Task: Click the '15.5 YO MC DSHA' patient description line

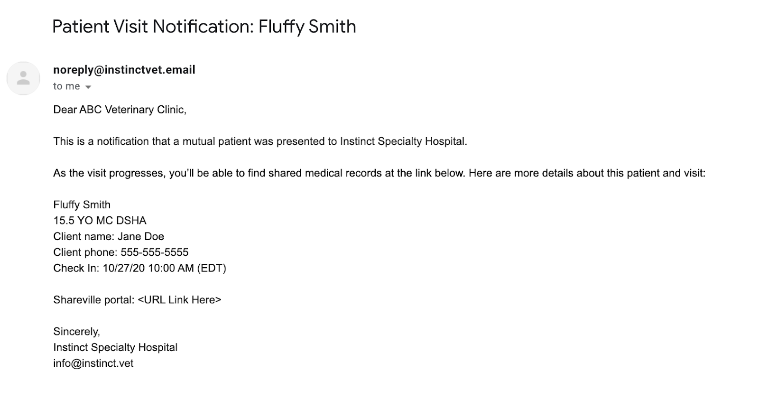Action: pyautogui.click(x=100, y=221)
